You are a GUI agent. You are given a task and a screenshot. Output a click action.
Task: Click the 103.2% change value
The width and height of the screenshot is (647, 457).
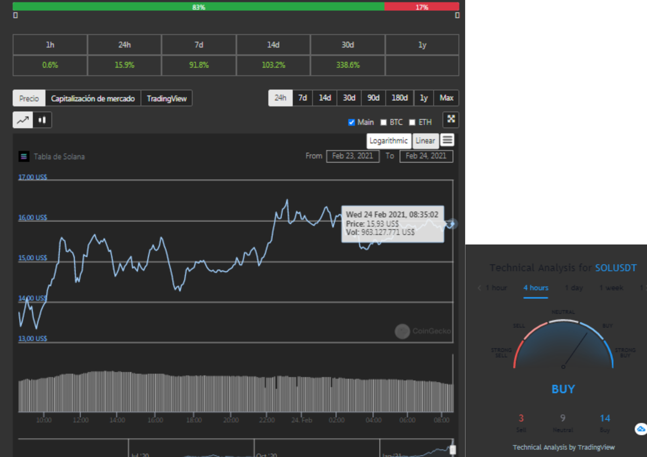click(273, 65)
